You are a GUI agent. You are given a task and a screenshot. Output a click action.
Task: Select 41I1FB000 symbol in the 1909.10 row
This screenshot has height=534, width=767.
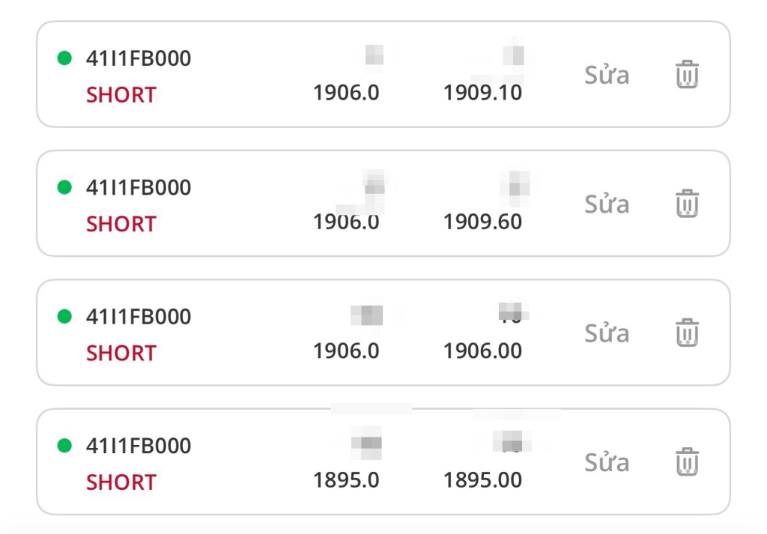point(139,58)
